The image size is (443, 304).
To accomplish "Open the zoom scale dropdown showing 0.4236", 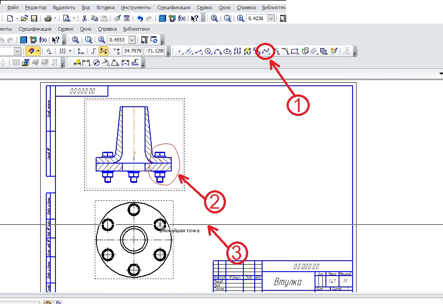I will click(x=271, y=18).
